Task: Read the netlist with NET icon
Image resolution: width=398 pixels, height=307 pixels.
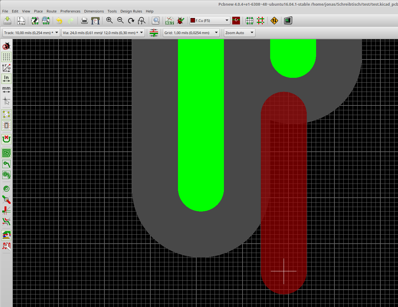Action: coord(170,21)
